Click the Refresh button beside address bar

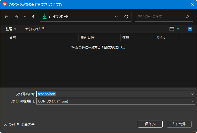click(126, 17)
